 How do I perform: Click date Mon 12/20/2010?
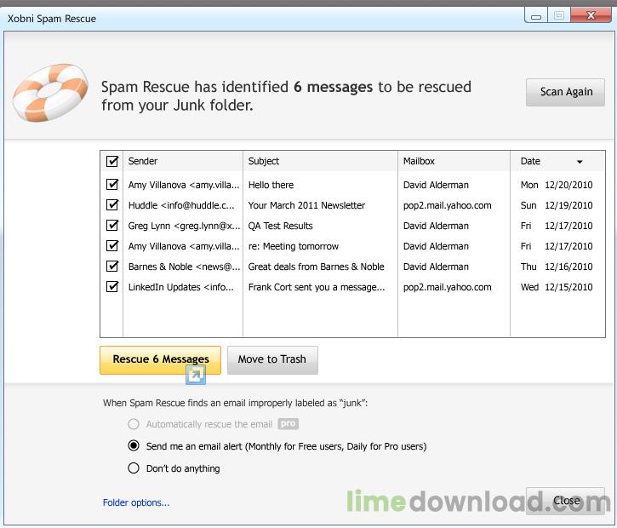click(557, 185)
